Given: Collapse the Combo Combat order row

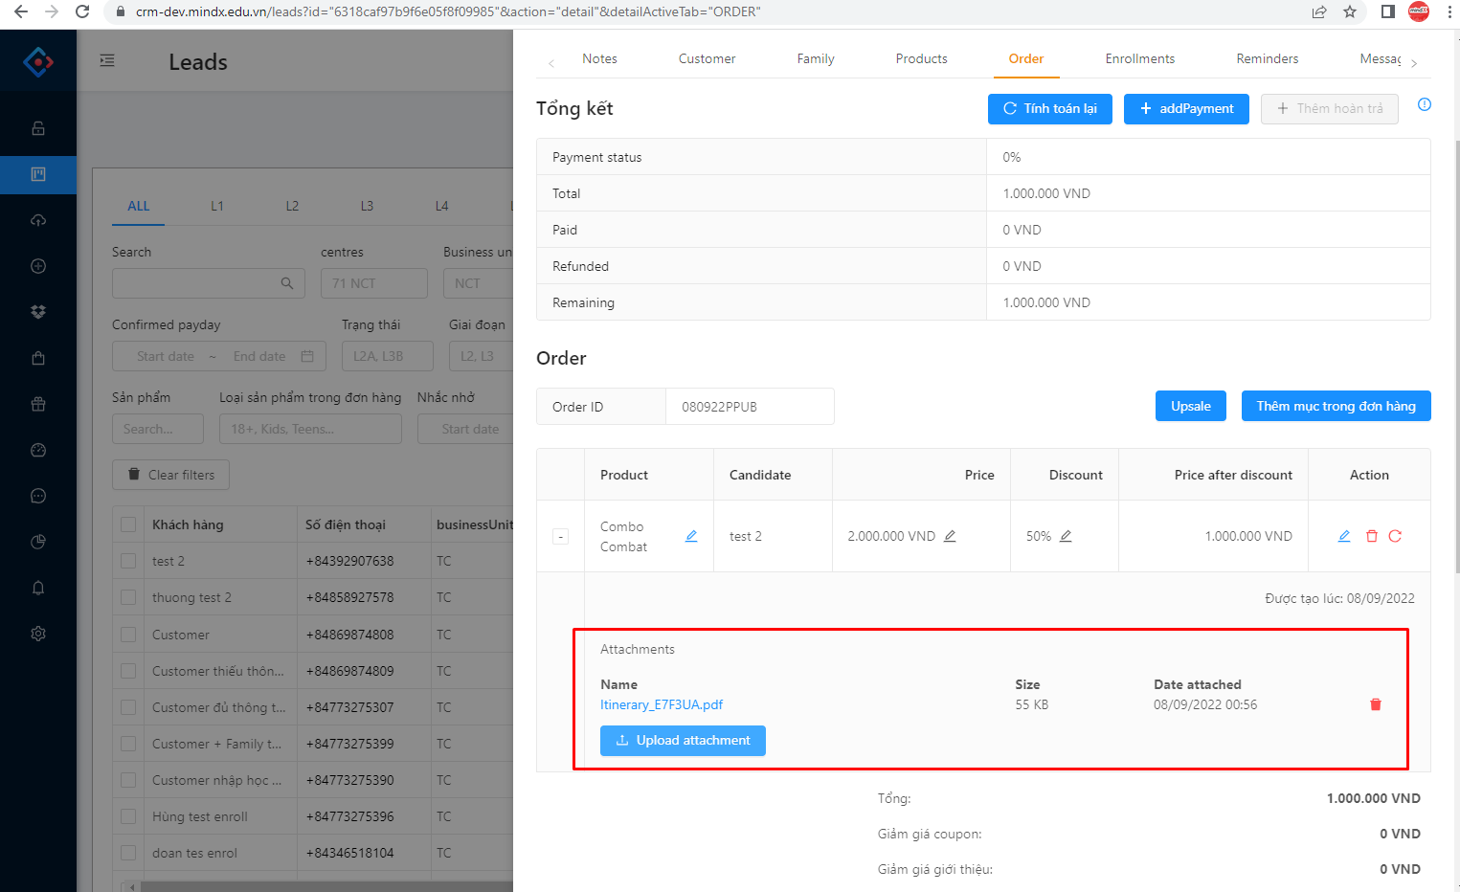Looking at the screenshot, I should click(x=561, y=537).
